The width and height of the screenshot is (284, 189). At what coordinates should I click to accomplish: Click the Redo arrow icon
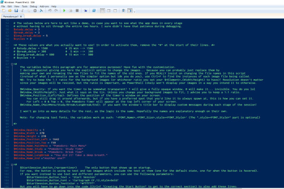tap(56, 10)
